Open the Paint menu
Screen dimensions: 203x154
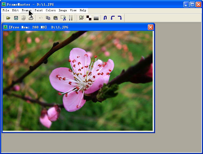(39, 10)
